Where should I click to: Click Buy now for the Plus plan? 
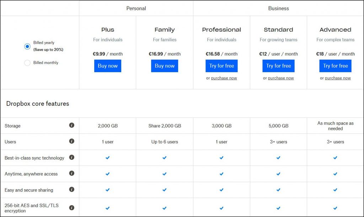[x=108, y=66]
